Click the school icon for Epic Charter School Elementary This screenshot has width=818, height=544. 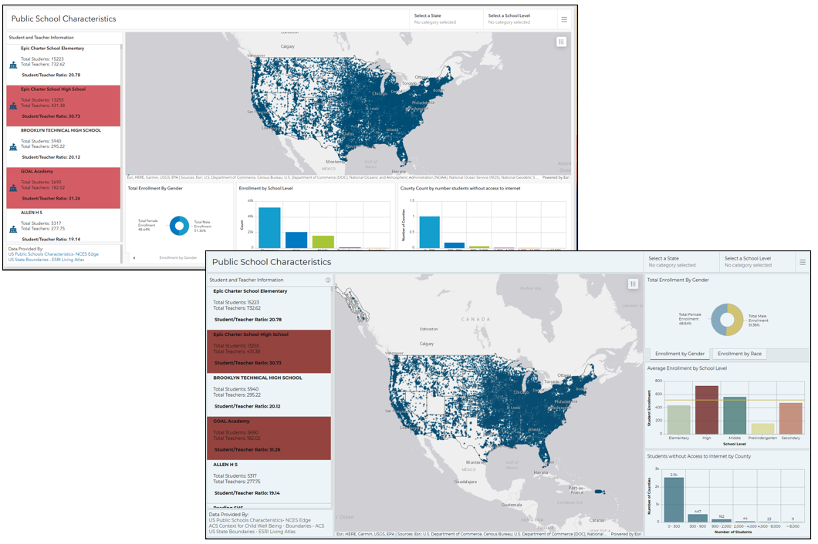tap(13, 65)
